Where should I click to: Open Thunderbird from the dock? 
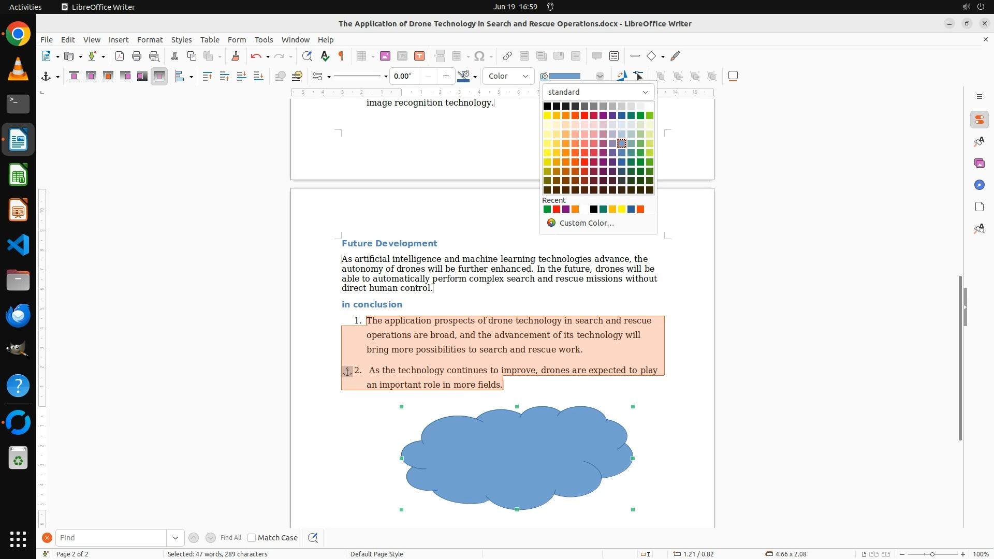coord(18,315)
